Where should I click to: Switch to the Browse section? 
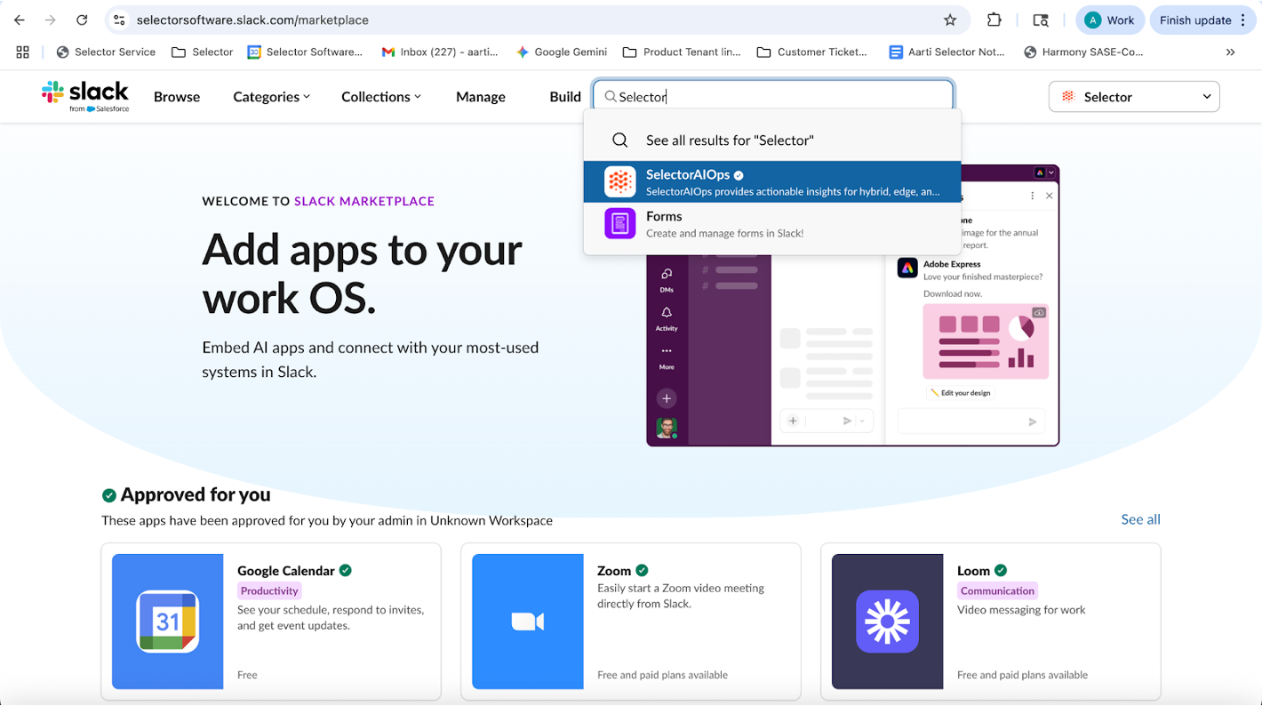(176, 96)
